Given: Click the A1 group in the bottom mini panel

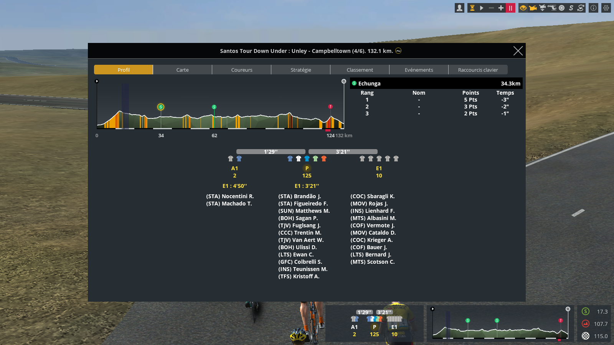Looking at the screenshot, I should tap(354, 327).
